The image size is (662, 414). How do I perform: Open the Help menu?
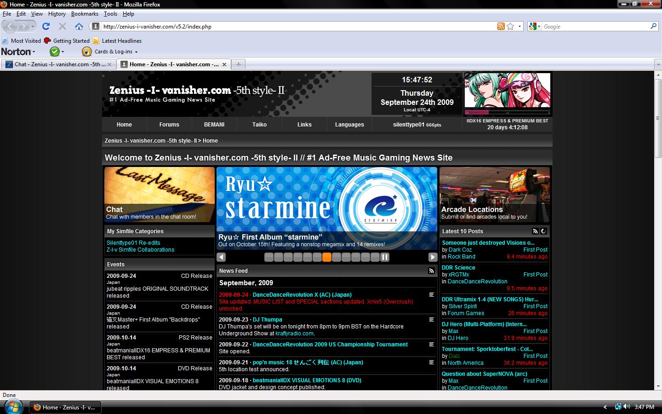(128, 14)
